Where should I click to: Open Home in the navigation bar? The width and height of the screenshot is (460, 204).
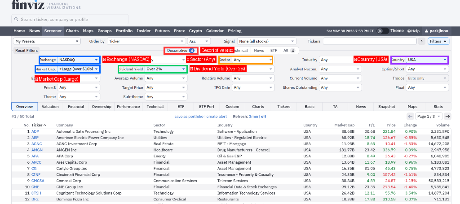click(19, 31)
